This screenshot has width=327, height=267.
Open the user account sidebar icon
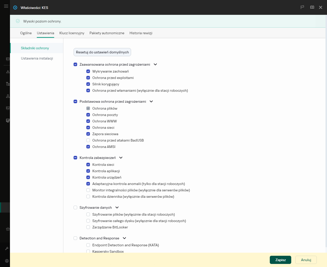[x=8, y=96]
